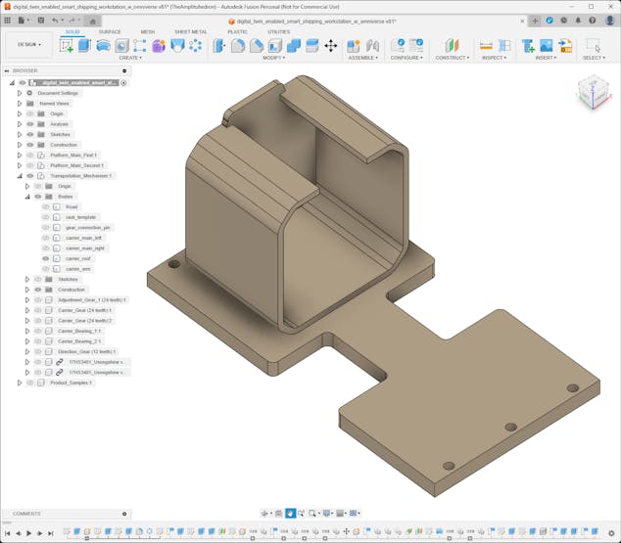Click the Move/Copy tool icon
621x543 pixels.
click(x=330, y=45)
